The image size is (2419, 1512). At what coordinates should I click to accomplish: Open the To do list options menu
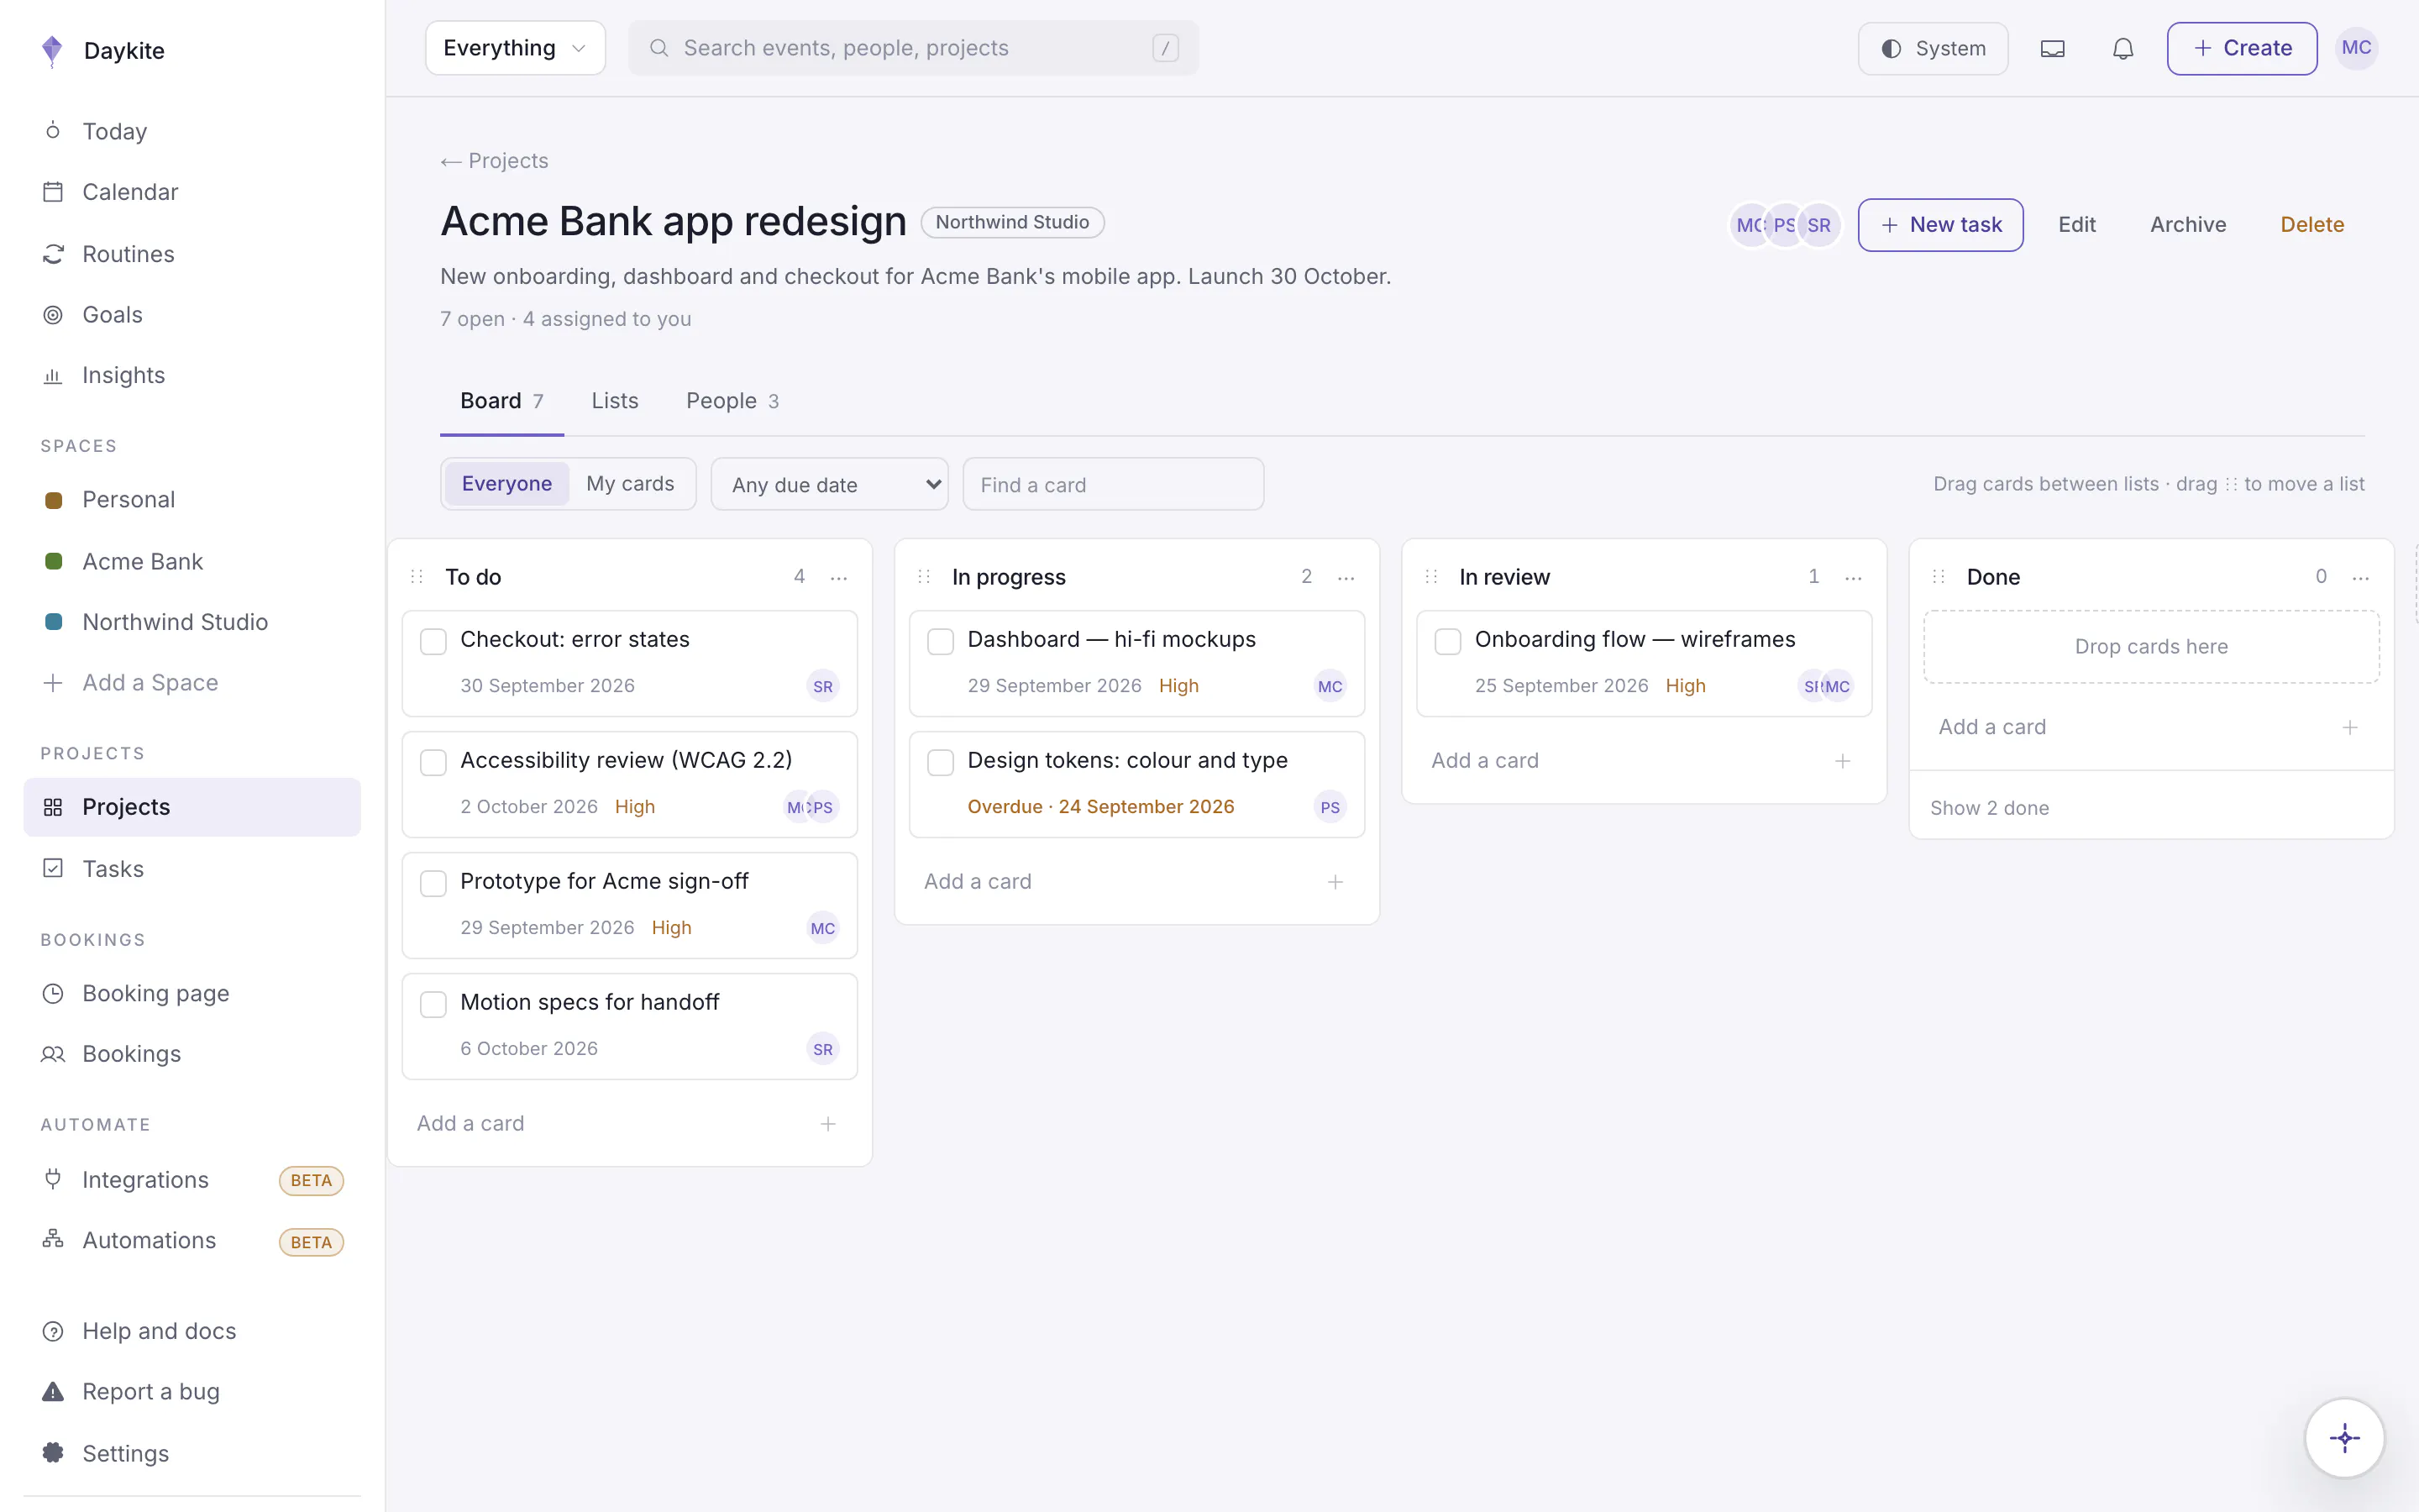click(838, 577)
